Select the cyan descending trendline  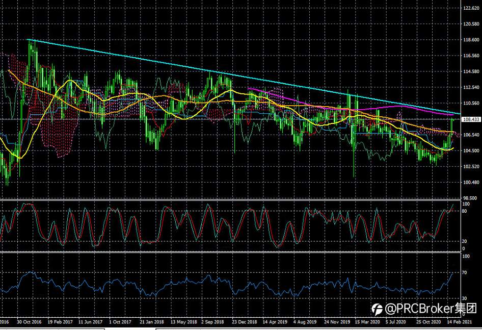(244, 77)
